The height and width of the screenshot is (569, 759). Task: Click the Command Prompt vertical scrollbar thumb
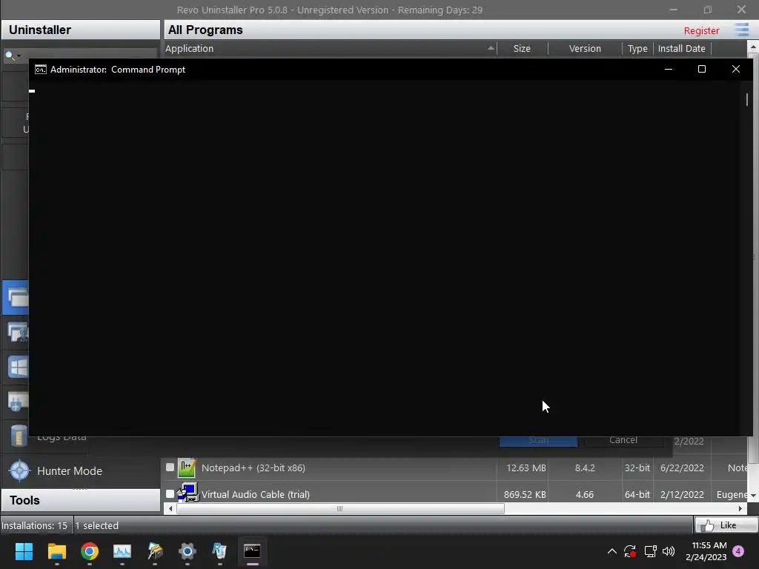[747, 99]
